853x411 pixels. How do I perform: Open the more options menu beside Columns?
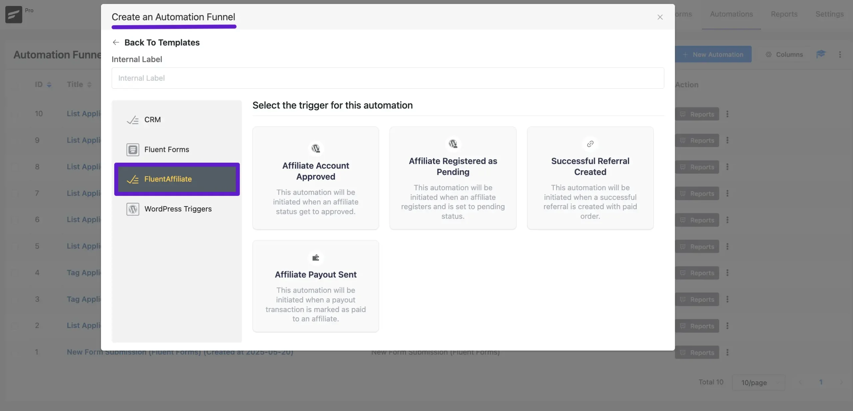click(x=840, y=54)
